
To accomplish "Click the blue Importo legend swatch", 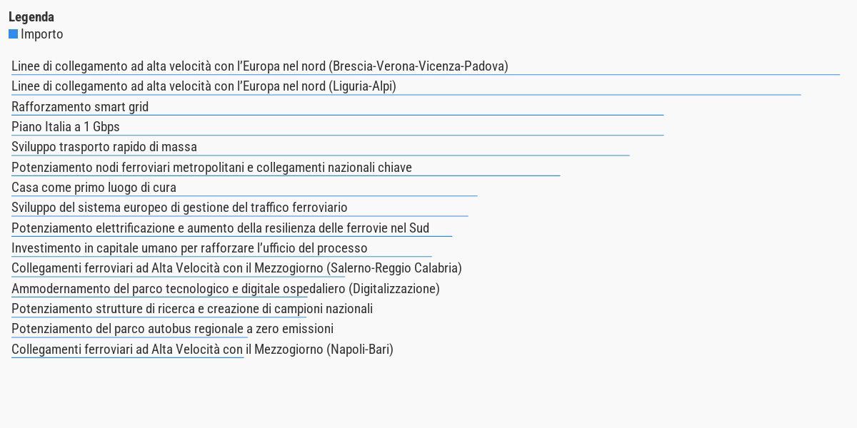I will 13,34.
